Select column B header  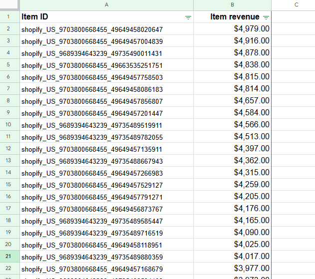232,4
